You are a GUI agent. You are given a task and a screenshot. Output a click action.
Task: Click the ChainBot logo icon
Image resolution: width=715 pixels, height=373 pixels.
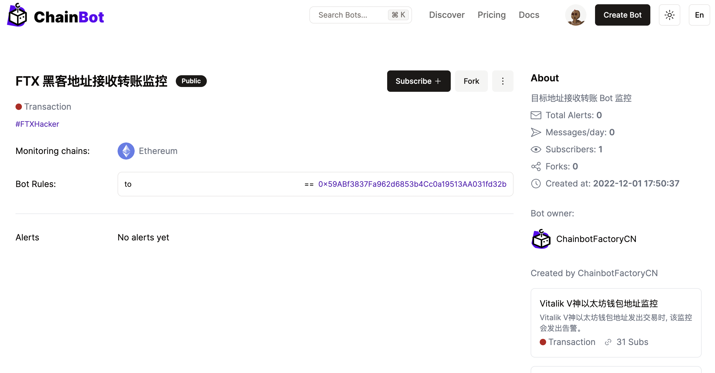tap(17, 15)
